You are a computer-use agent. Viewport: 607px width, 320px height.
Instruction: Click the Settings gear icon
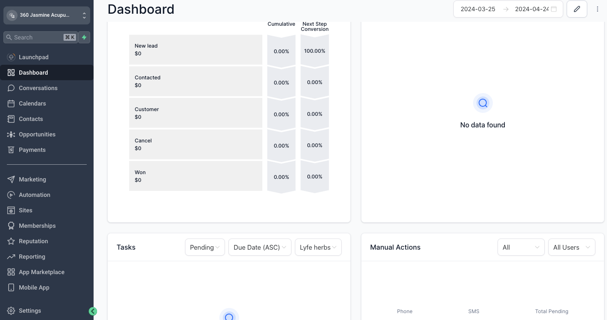(11, 311)
